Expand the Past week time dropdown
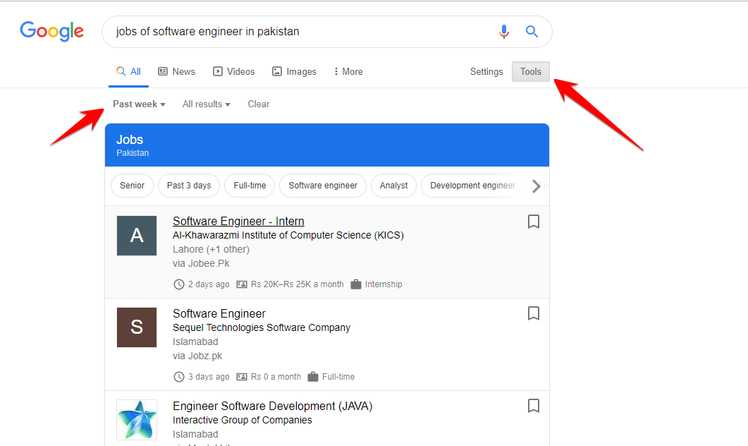This screenshot has width=748, height=446. click(139, 104)
